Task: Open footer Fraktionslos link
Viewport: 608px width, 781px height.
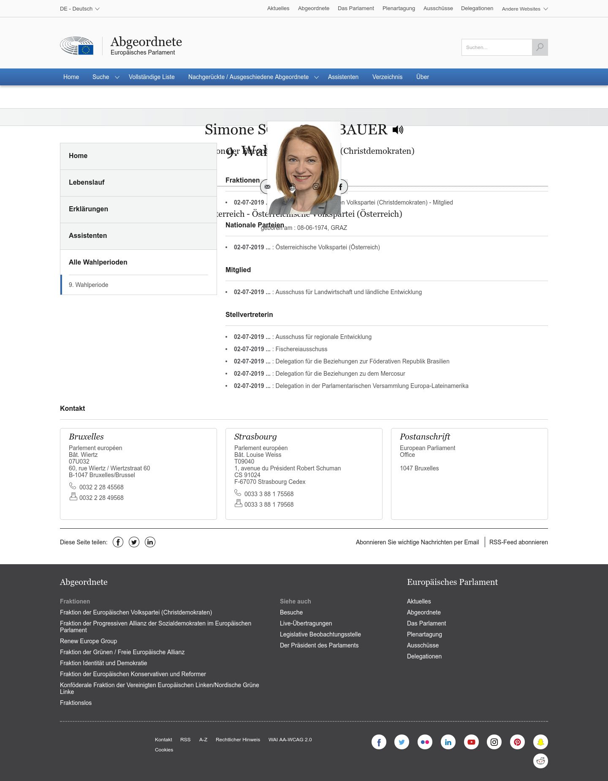Action: (x=76, y=703)
